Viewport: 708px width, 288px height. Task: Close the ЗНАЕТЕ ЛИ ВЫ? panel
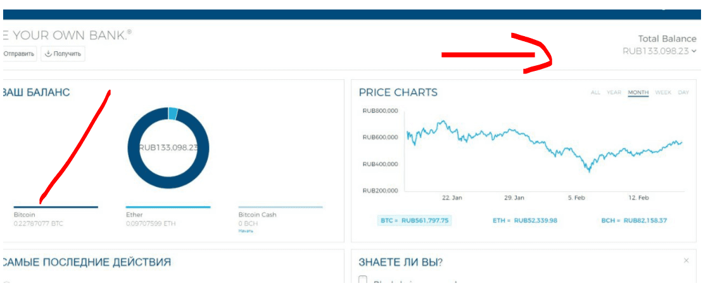click(686, 261)
